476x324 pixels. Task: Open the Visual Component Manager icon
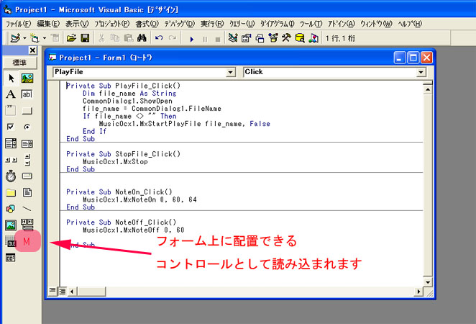[x=313, y=38]
